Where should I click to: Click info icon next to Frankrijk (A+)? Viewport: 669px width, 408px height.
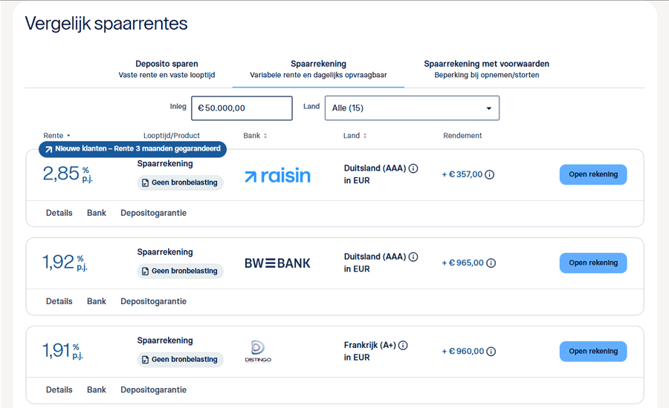pos(403,345)
